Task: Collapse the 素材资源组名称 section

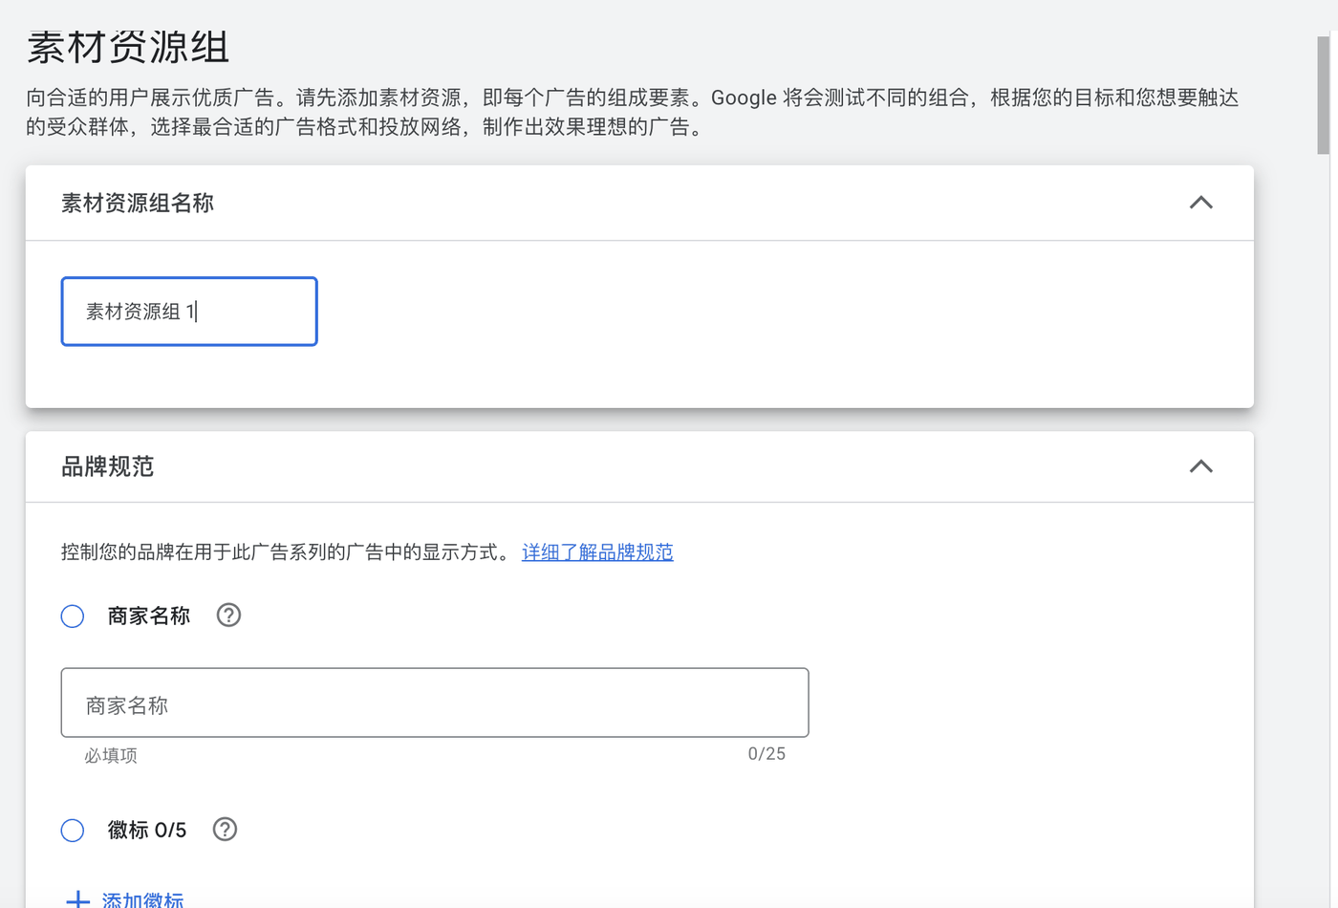Action: point(1200,203)
